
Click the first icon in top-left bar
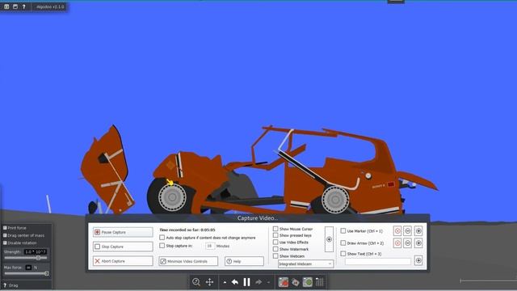click(x=6, y=6)
